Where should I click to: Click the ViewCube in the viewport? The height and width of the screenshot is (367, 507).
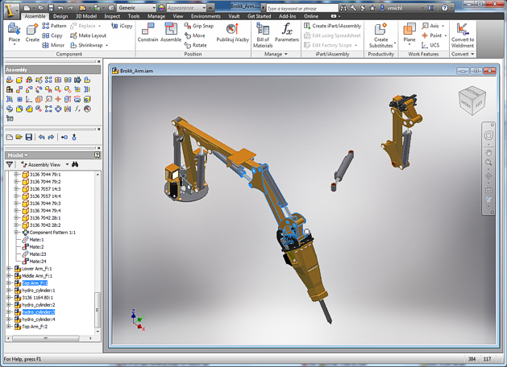[x=472, y=101]
